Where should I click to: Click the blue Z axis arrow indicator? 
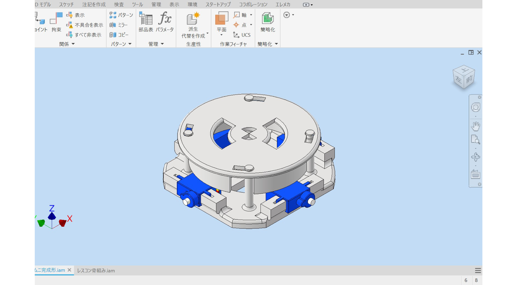[x=52, y=216]
